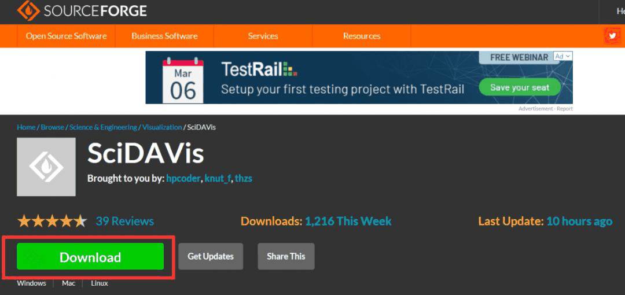
Task: Click the Get Updates button
Action: (x=211, y=256)
